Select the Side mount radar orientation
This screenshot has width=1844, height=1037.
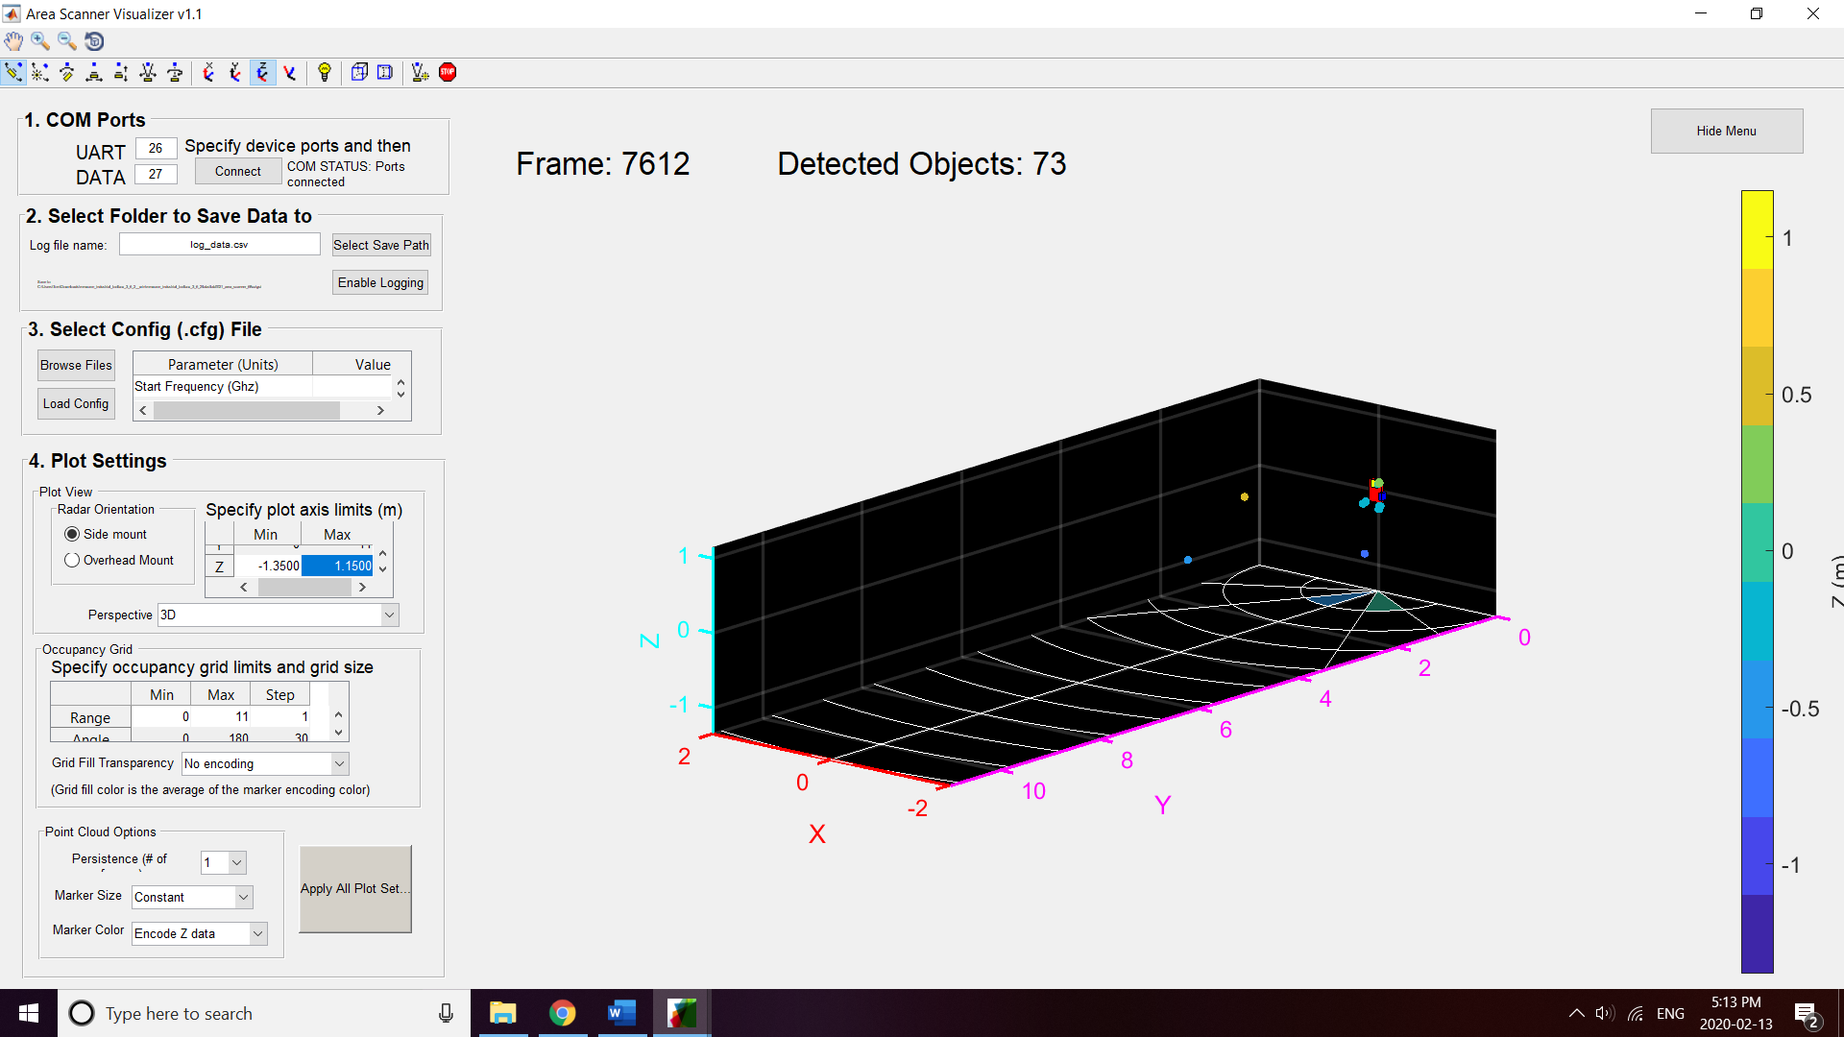(72, 534)
